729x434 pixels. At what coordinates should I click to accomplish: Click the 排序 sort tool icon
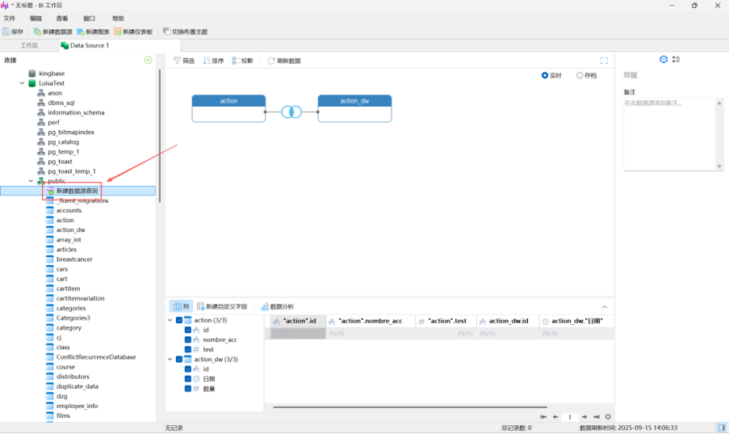click(207, 61)
